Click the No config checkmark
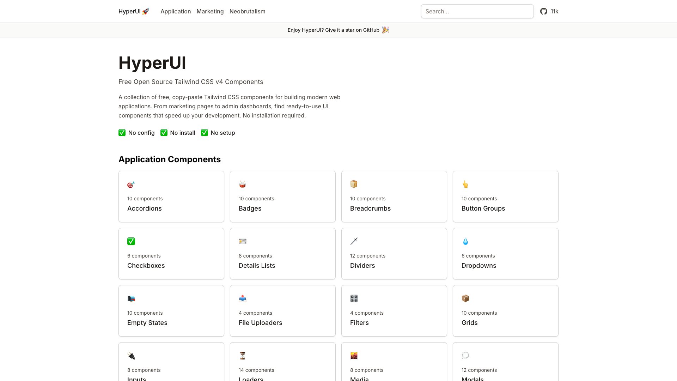677x381 pixels. click(x=122, y=133)
